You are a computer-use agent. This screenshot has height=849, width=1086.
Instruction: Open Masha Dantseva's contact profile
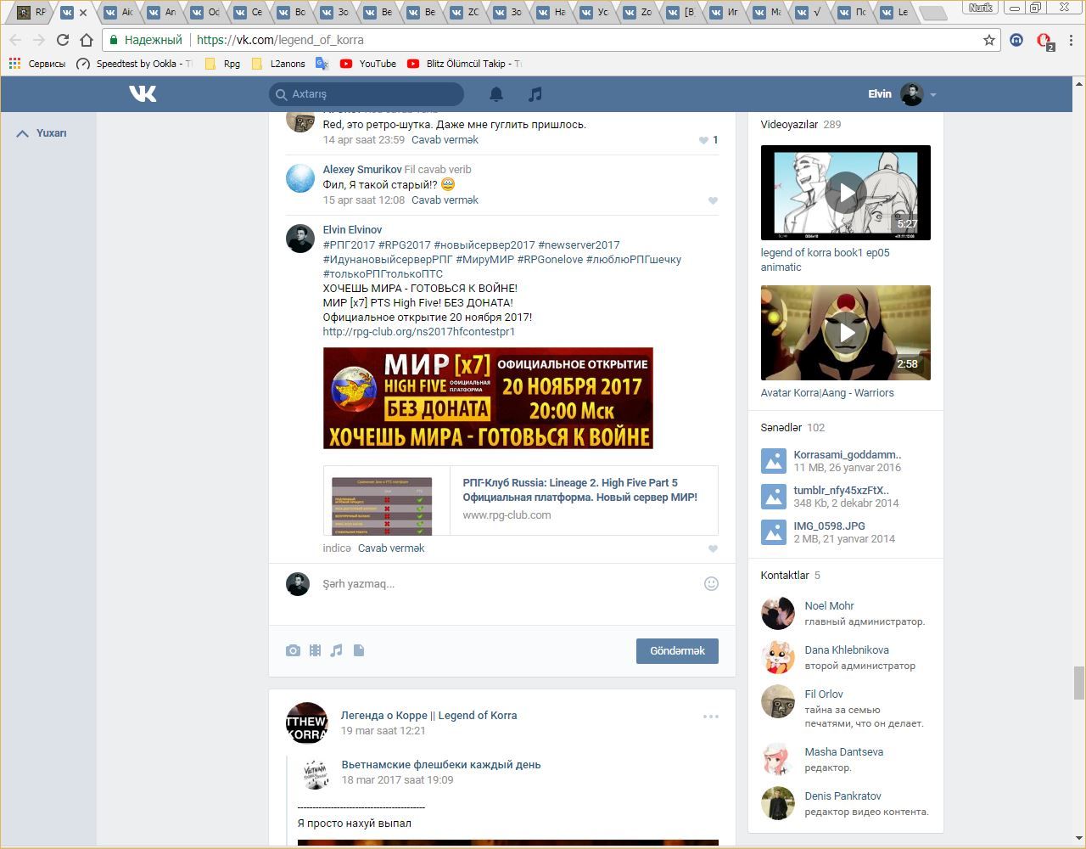point(844,752)
